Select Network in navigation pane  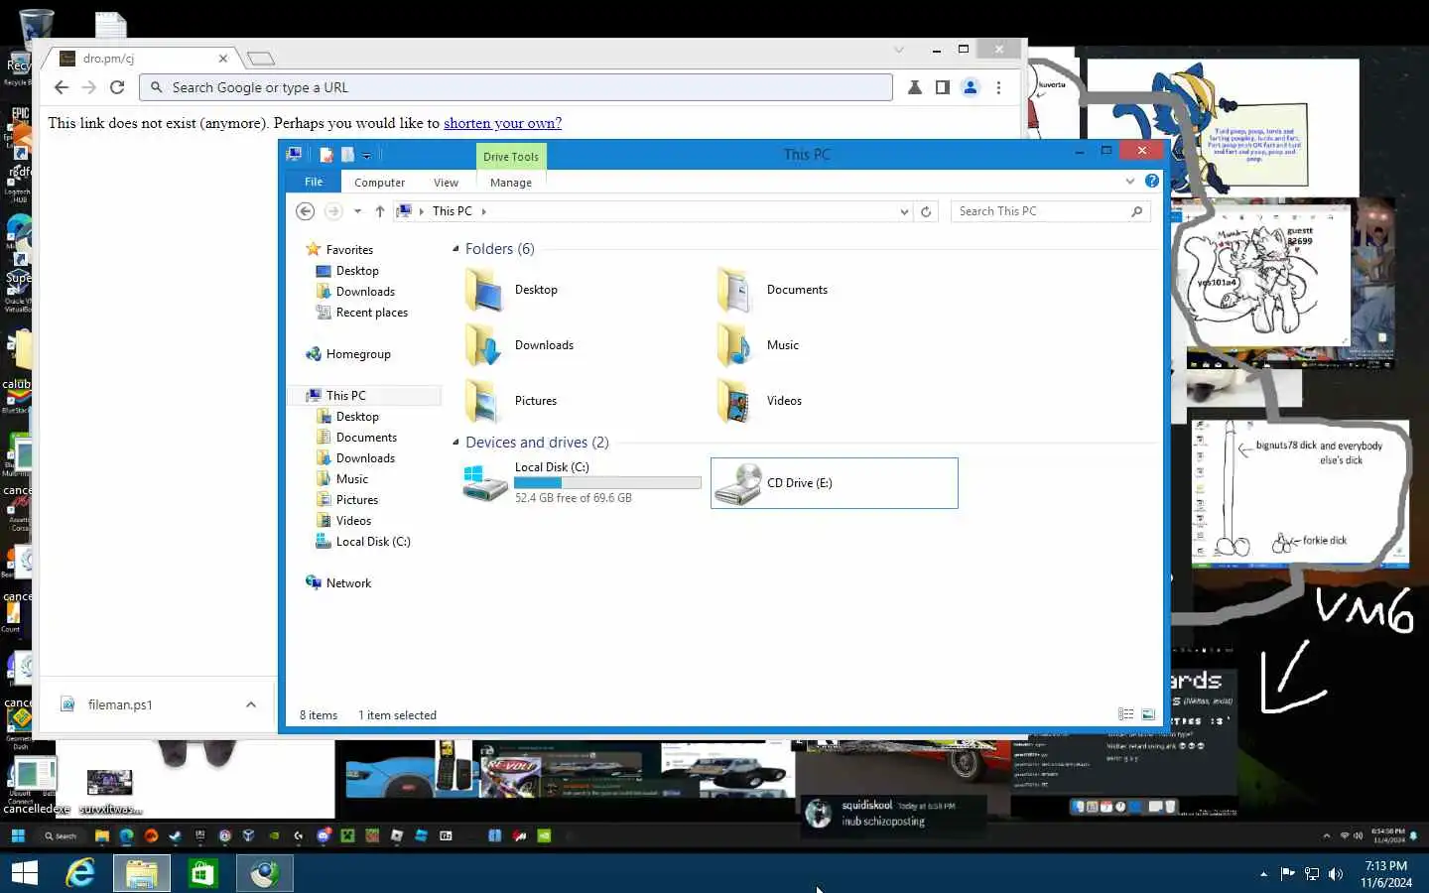348,583
